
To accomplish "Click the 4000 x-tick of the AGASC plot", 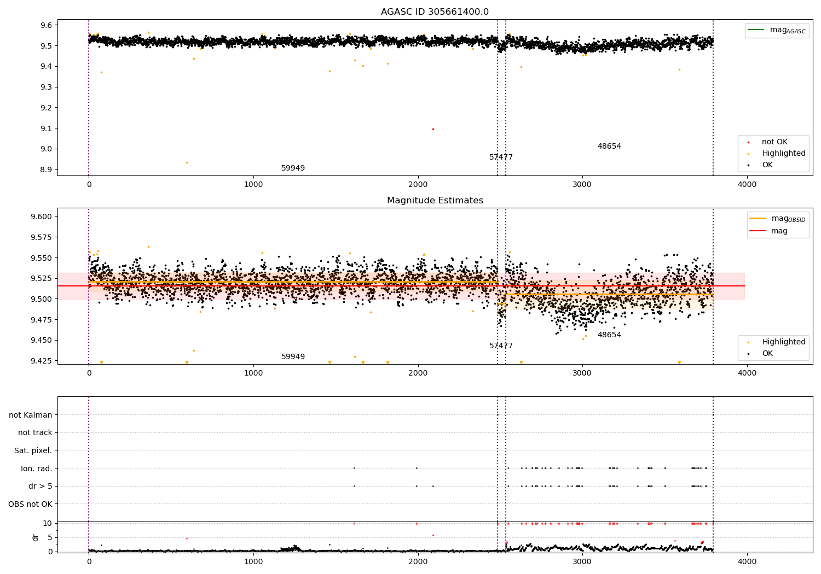I will point(747,185).
